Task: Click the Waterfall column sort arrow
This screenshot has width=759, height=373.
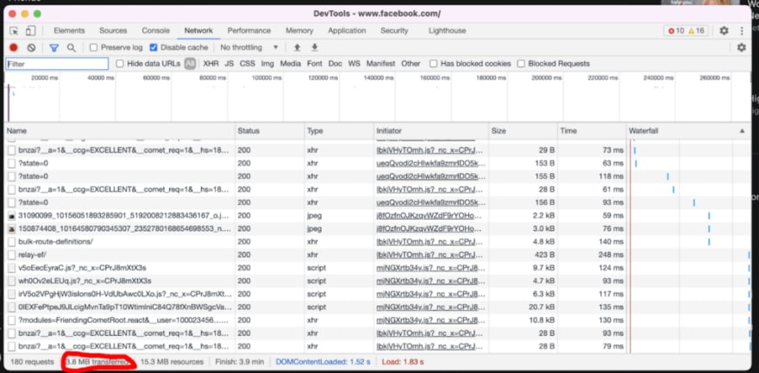Action: [x=742, y=130]
